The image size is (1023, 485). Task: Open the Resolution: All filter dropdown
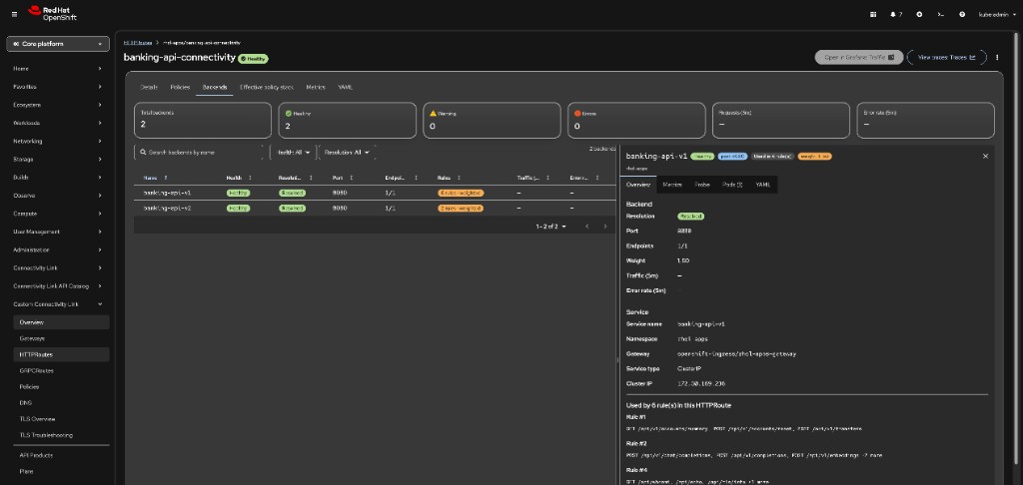click(347, 152)
